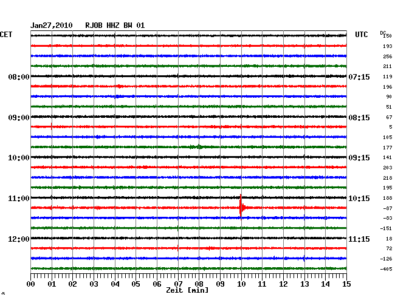Viewport: 395px width, 300px height.
Task: Click the 07 minute tick label
Action: [178, 284]
